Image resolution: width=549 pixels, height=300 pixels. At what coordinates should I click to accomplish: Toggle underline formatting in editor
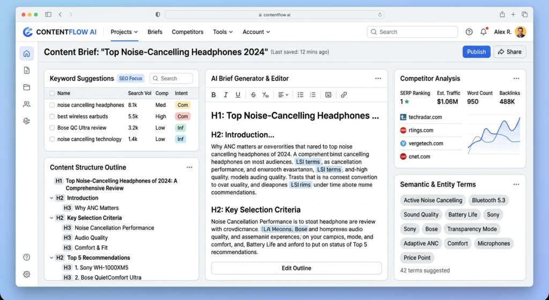pos(238,94)
